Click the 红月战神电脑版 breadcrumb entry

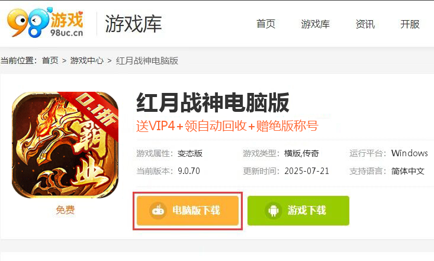point(147,60)
